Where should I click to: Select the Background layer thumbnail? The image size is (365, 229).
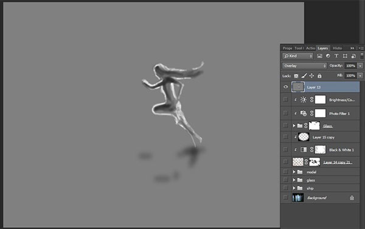coord(298,198)
